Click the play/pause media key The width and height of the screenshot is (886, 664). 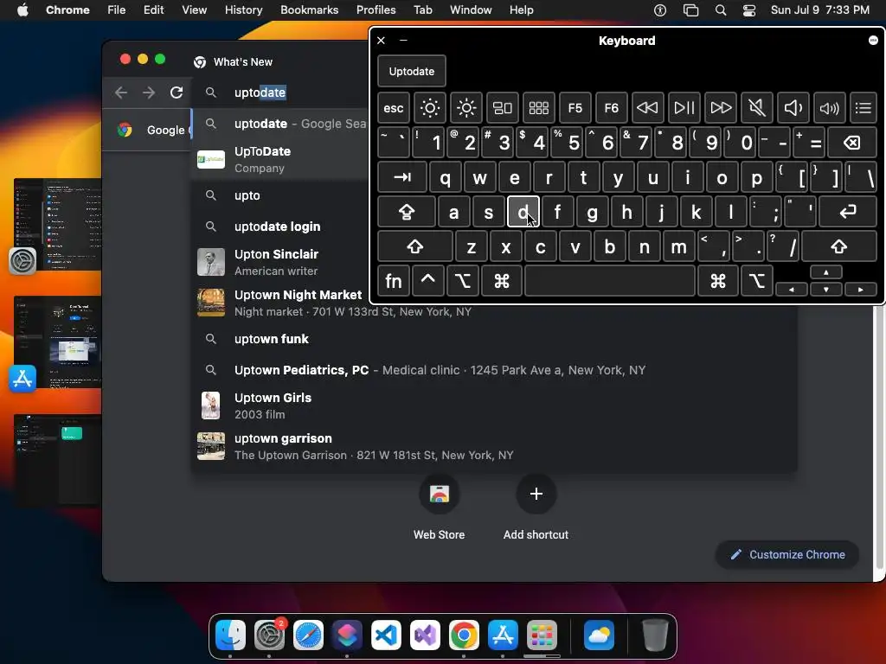684,108
